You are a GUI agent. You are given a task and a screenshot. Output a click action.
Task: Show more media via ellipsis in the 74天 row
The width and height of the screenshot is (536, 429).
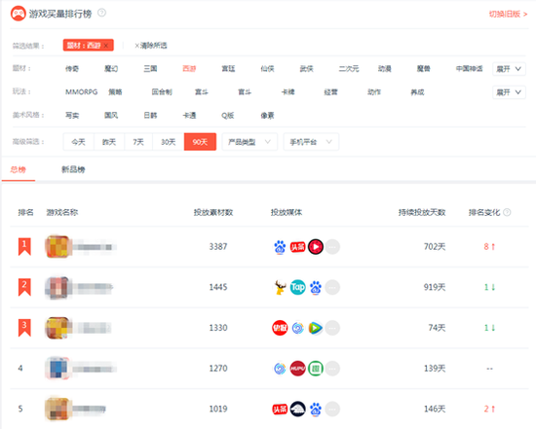coord(332,328)
